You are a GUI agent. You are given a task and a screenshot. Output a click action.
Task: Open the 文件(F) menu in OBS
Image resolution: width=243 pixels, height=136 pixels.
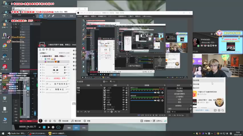[80, 16]
